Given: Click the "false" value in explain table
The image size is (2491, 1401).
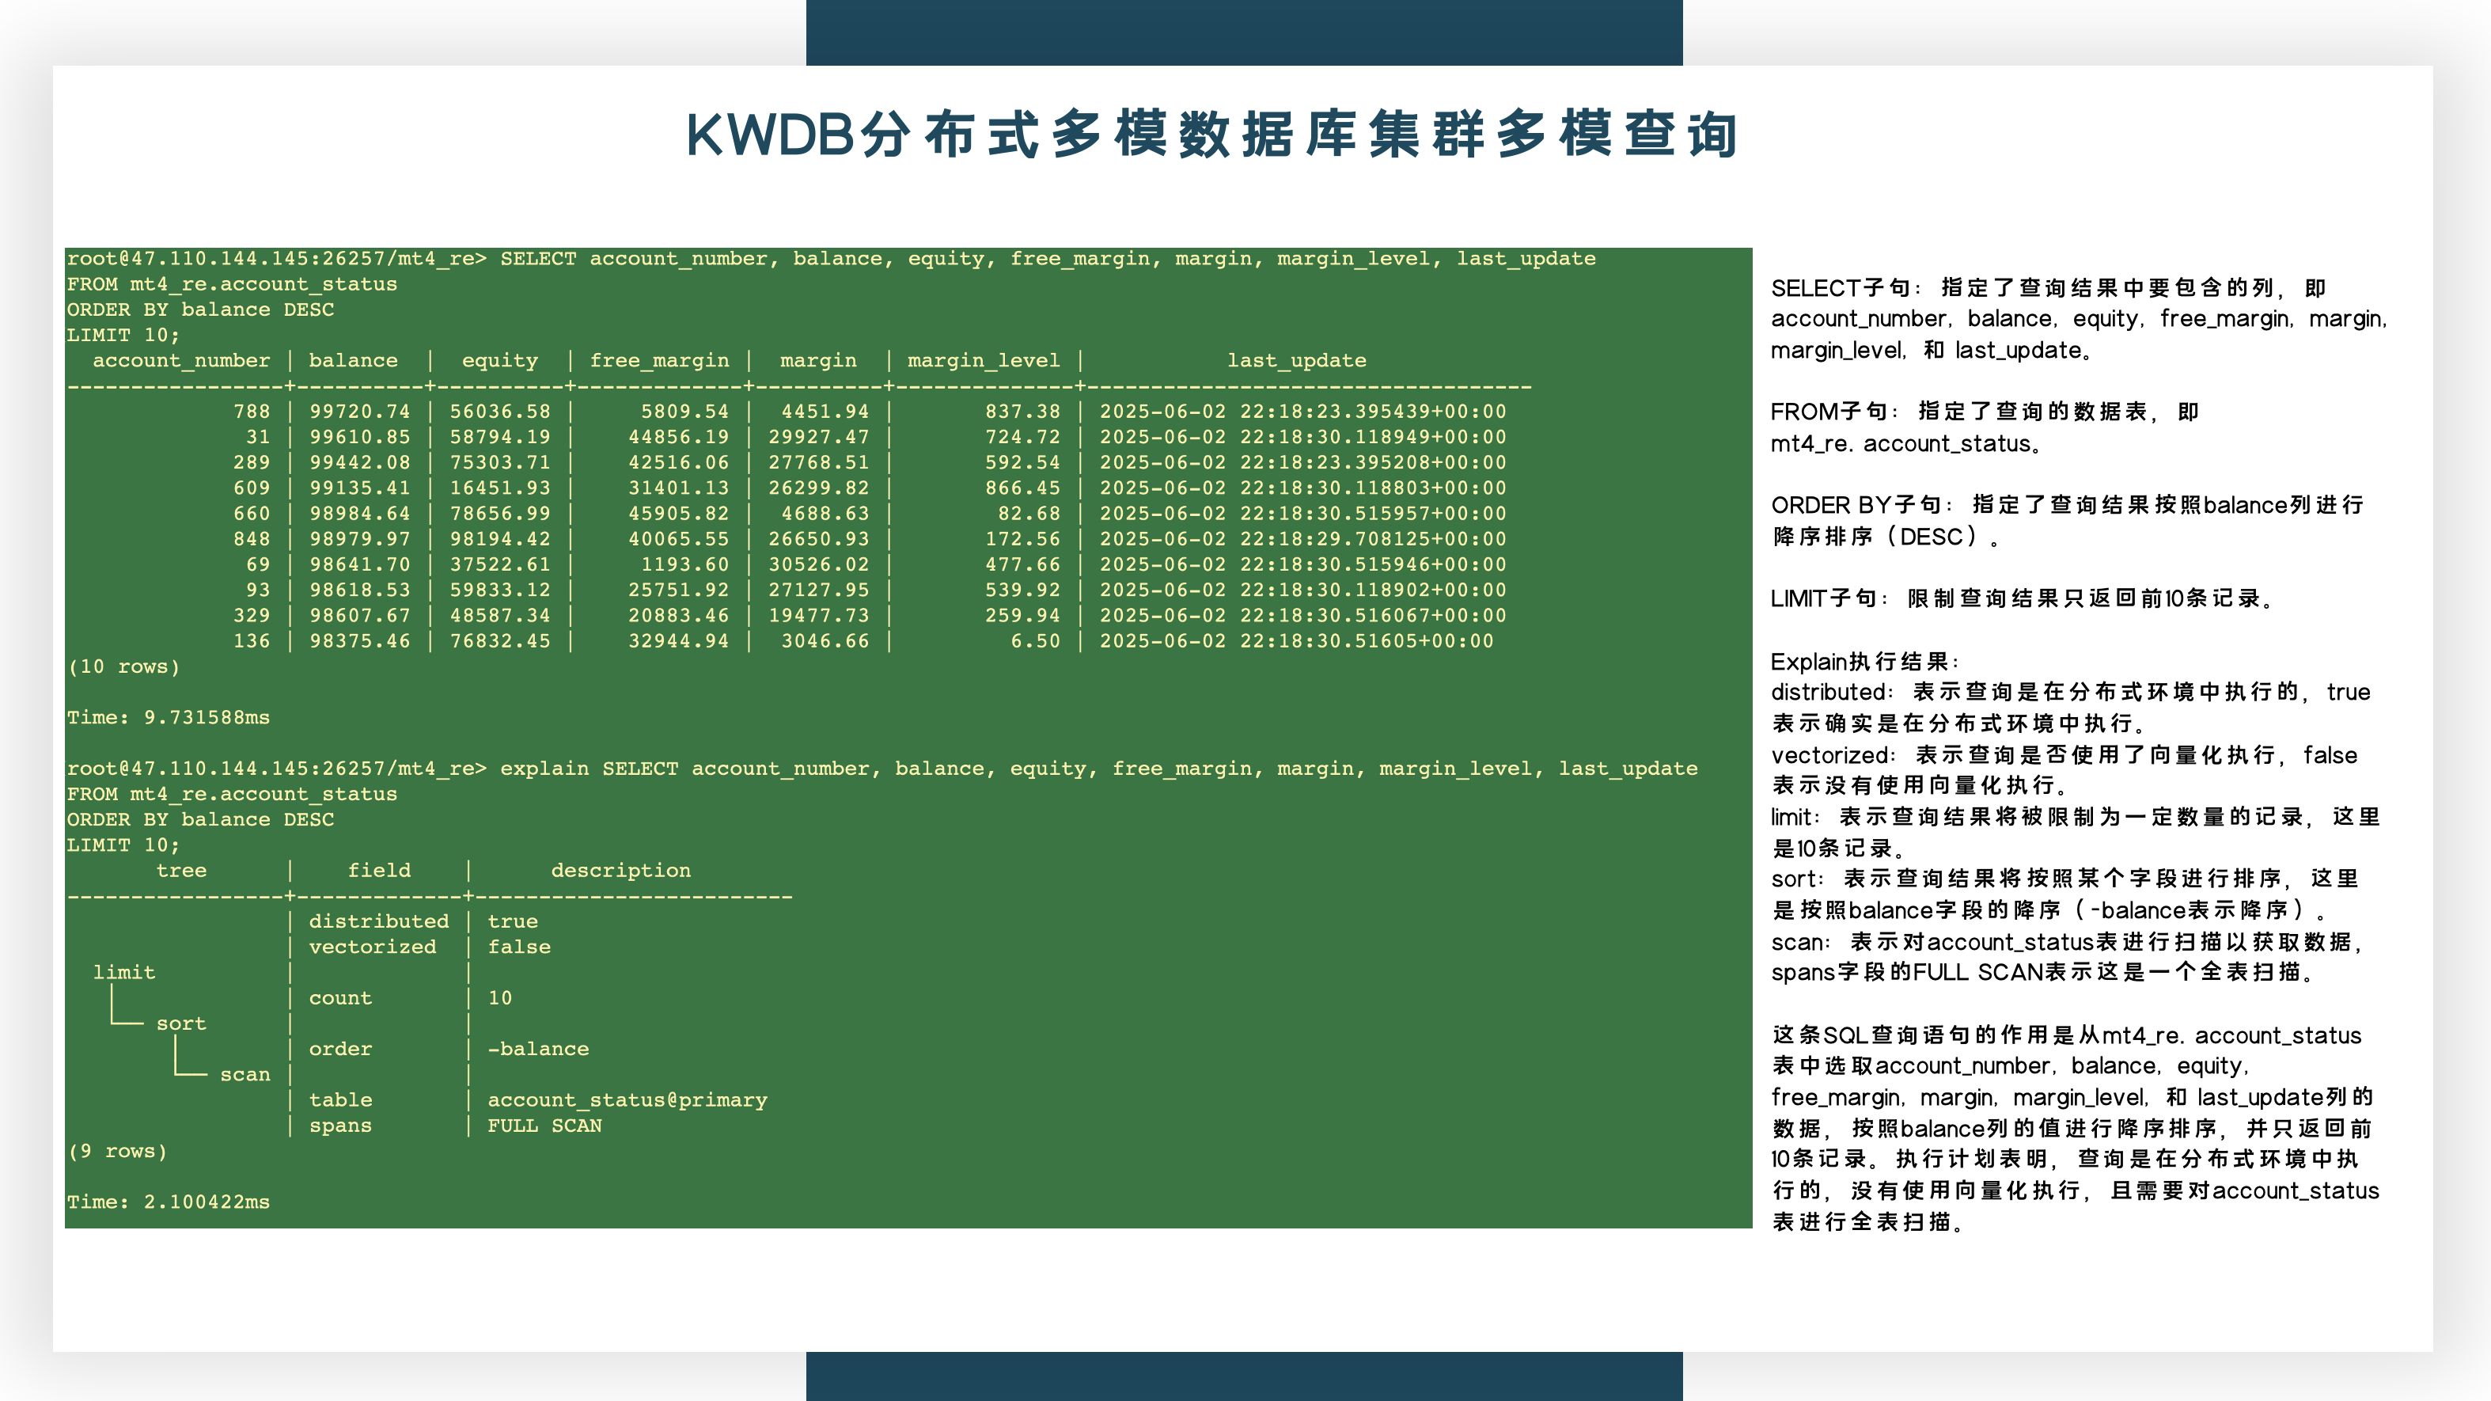Looking at the screenshot, I should click(x=519, y=947).
